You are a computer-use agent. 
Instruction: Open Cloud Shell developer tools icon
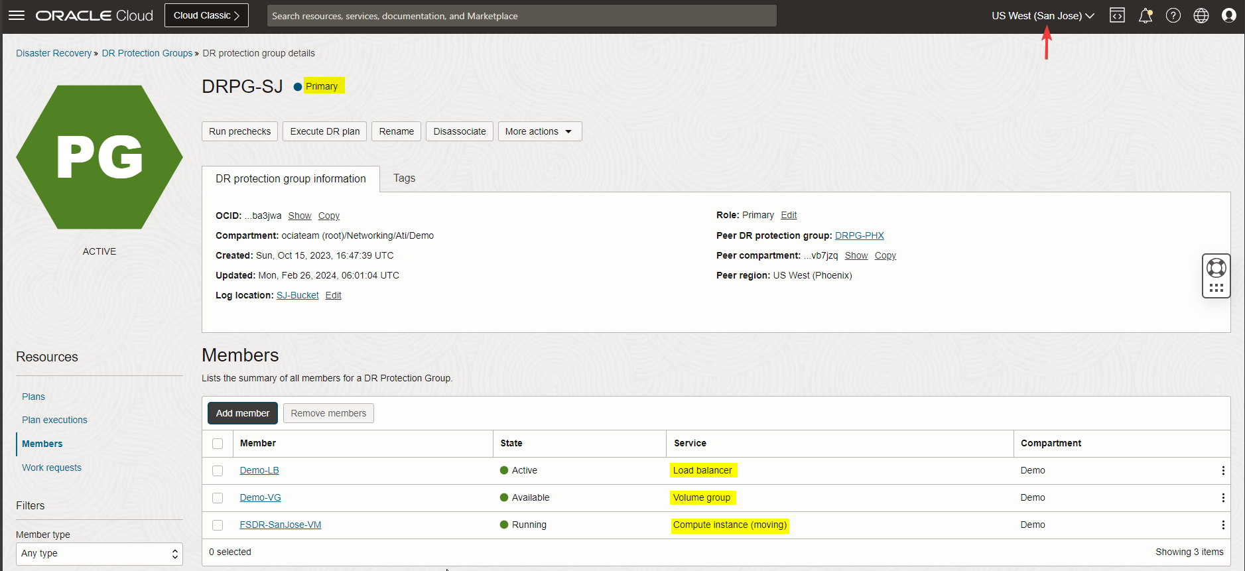click(x=1117, y=15)
